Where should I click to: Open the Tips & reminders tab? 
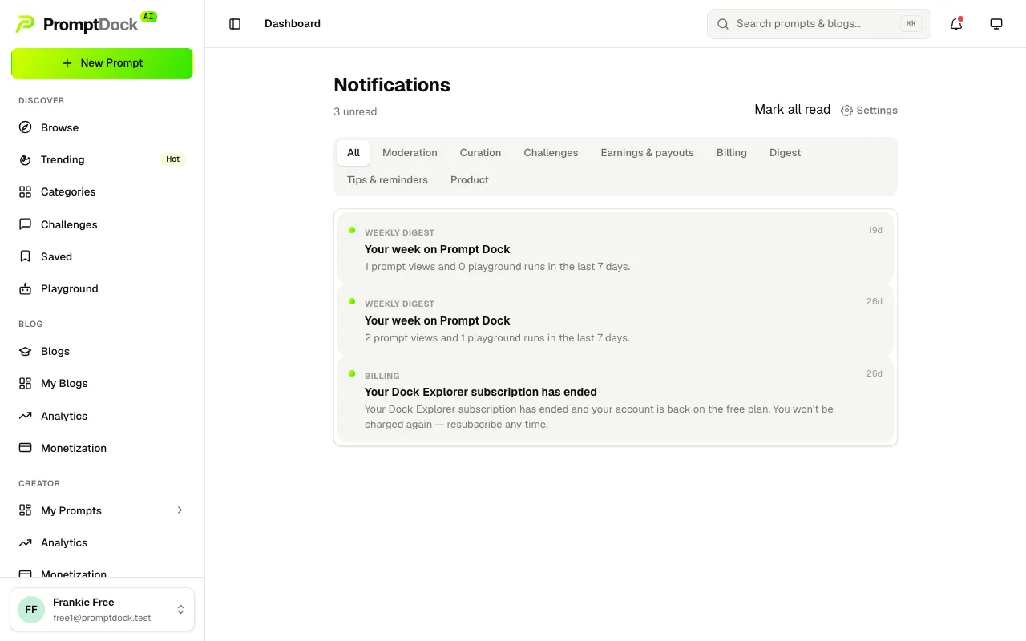click(x=387, y=180)
